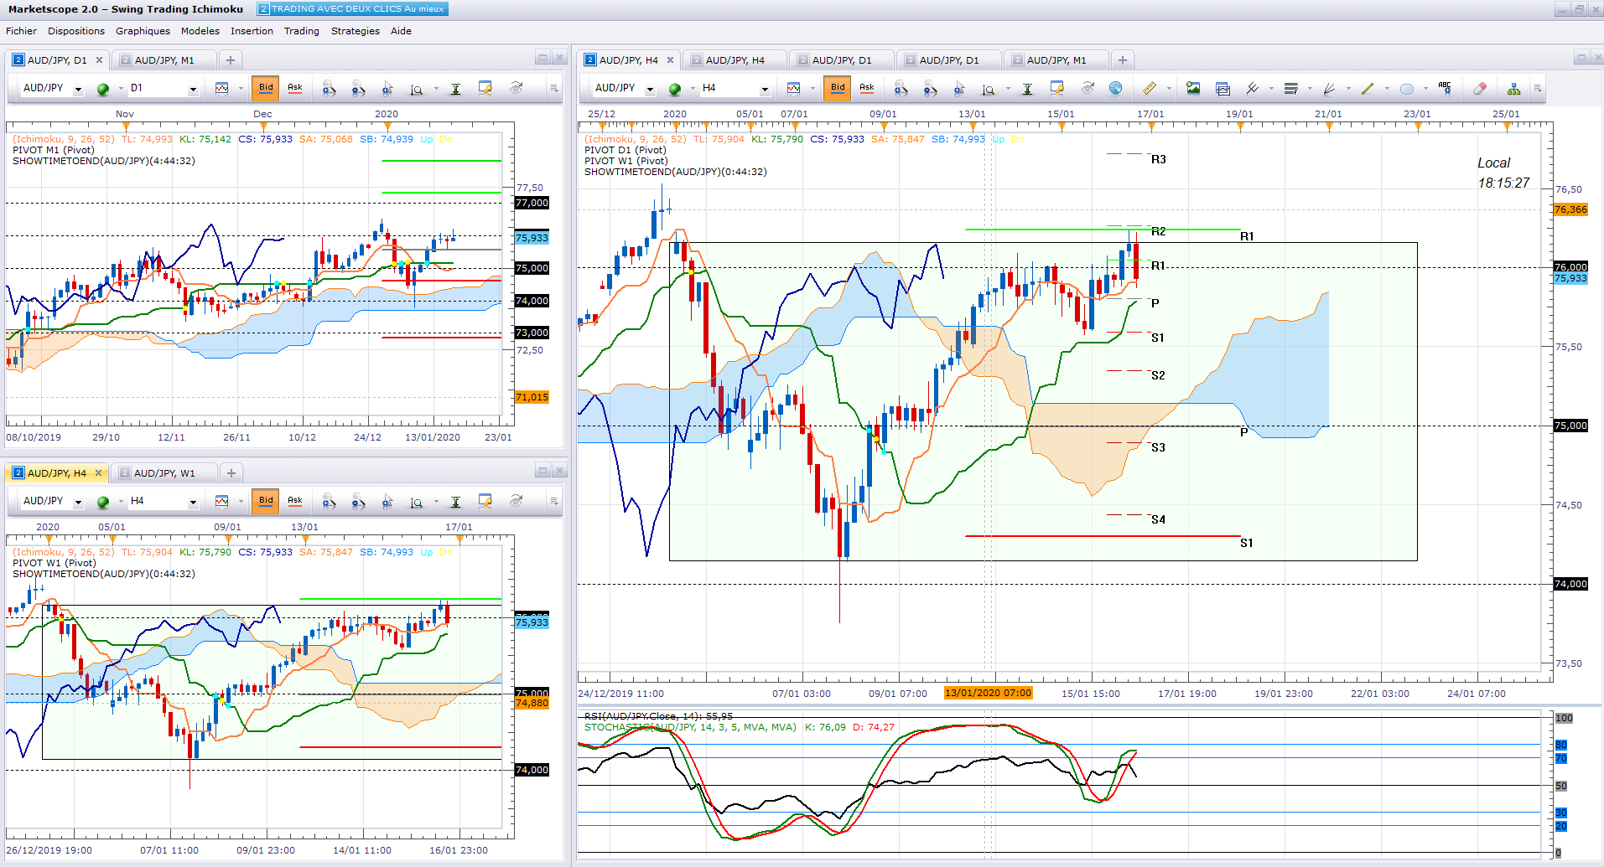Open the Strategies menu

coord(356,31)
